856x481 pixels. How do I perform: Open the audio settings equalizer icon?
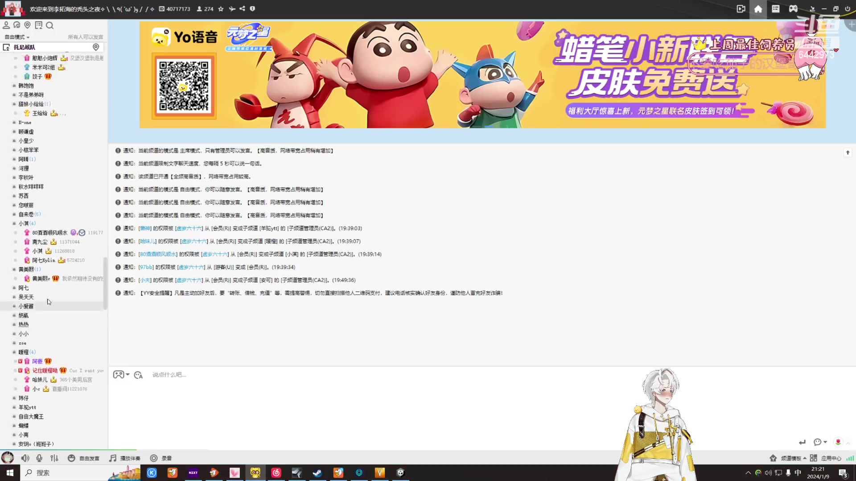54,458
